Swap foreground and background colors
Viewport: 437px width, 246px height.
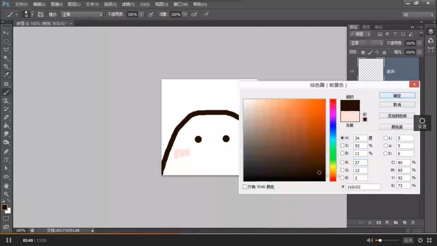[9, 201]
